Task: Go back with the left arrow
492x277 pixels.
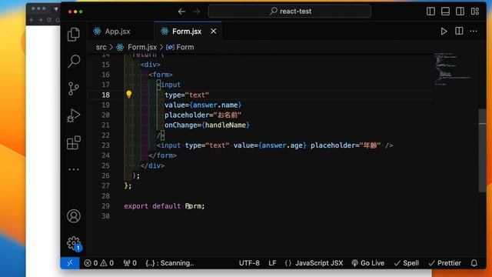Action: coord(181,12)
